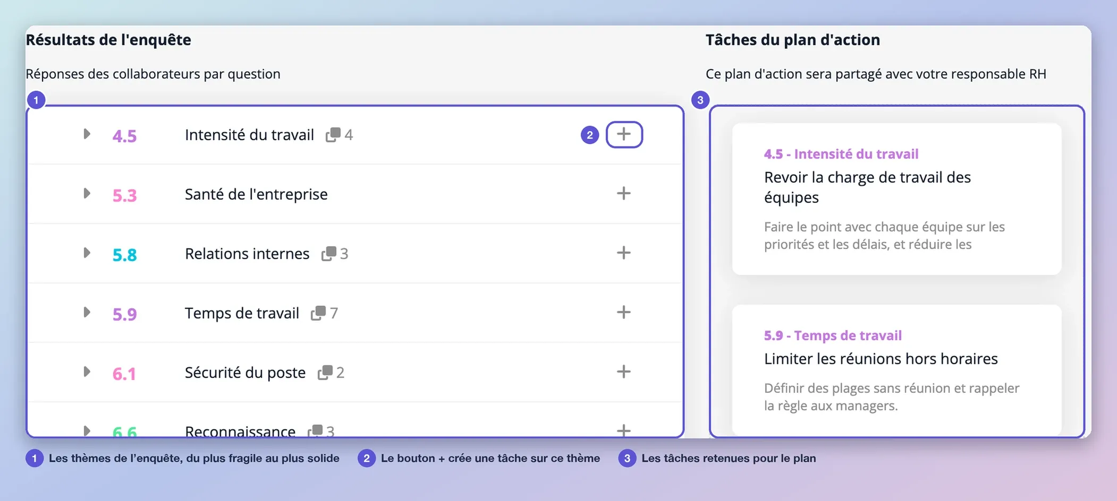Open comments icon on Relations internes
The height and width of the screenshot is (501, 1117).
328,254
